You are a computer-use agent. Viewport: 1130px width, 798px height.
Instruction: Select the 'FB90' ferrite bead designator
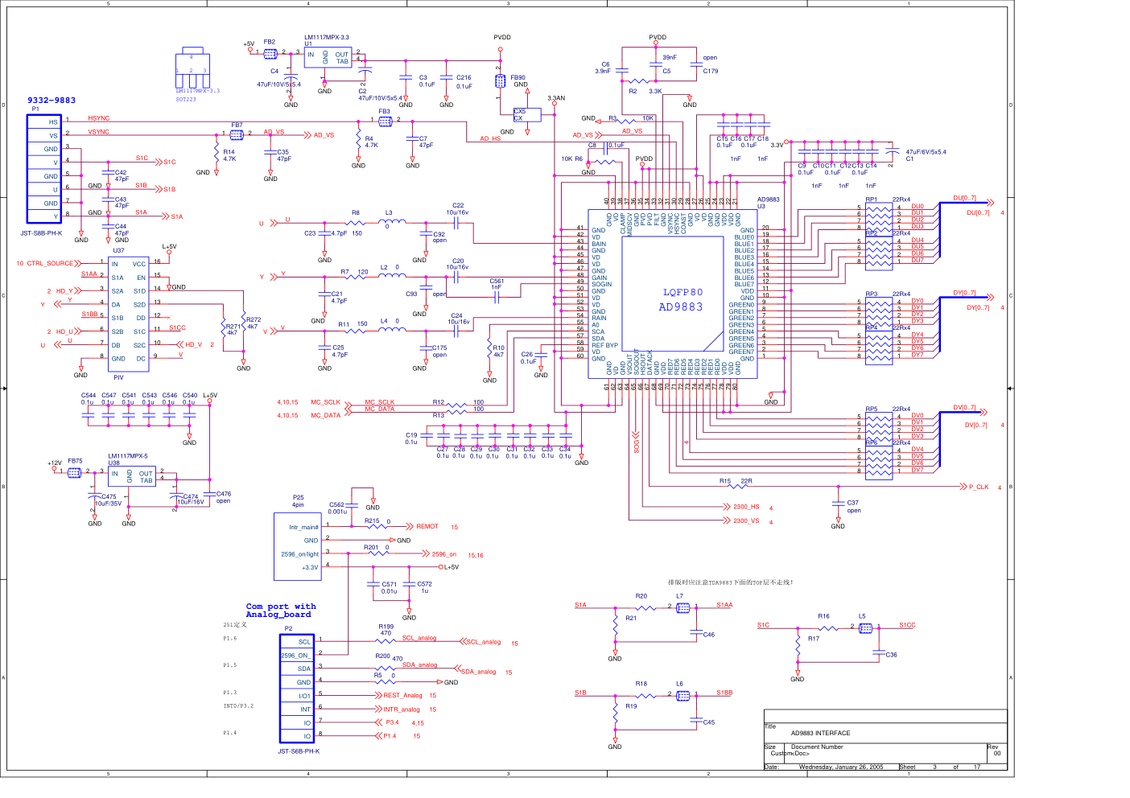coord(518,78)
